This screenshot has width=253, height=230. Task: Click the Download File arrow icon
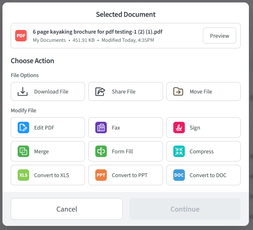tap(23, 91)
